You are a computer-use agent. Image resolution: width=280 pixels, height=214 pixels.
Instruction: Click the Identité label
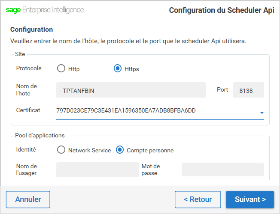tap(26, 149)
